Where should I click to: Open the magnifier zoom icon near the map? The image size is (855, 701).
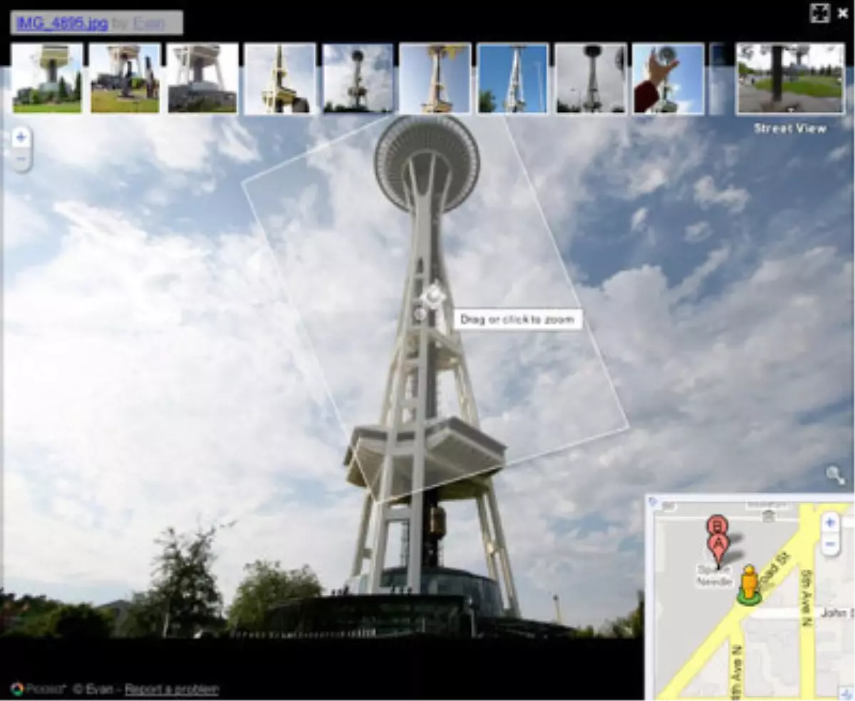pos(835,472)
